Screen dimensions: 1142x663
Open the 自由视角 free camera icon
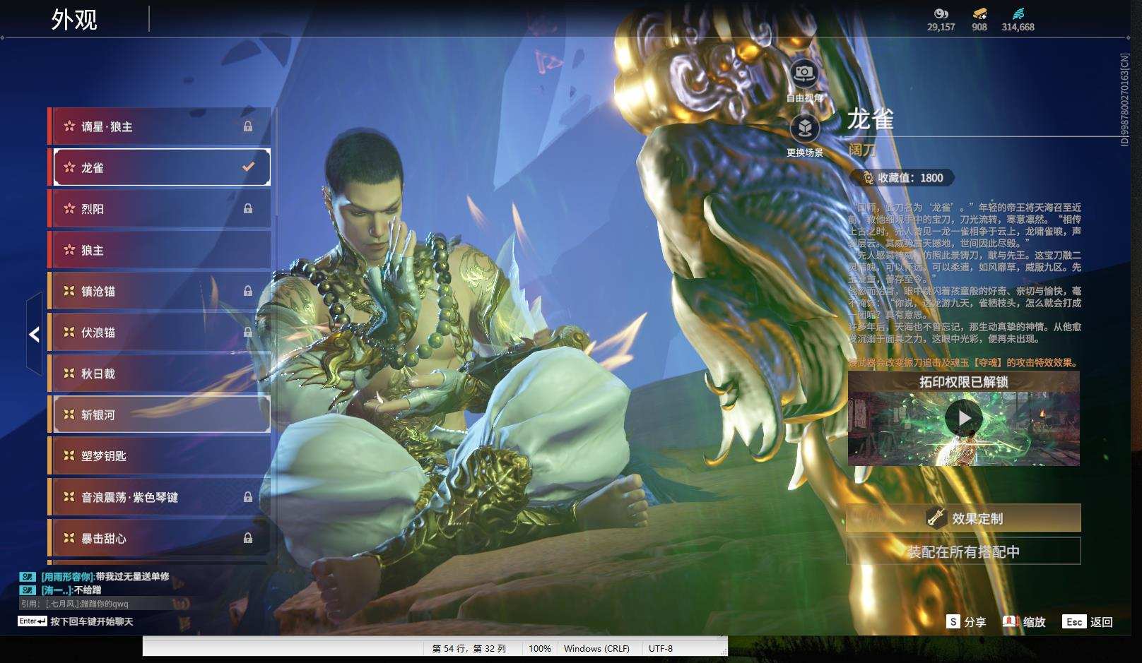coord(804,73)
